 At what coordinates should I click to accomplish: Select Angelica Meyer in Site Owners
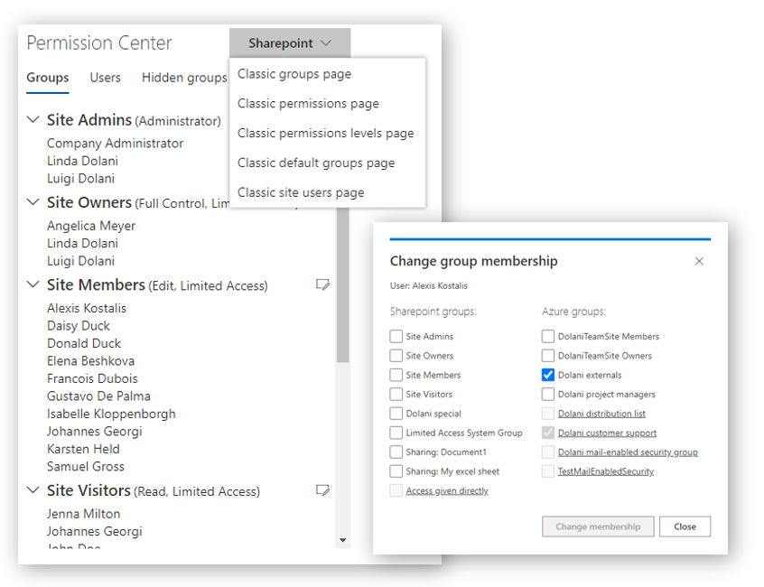coord(91,226)
